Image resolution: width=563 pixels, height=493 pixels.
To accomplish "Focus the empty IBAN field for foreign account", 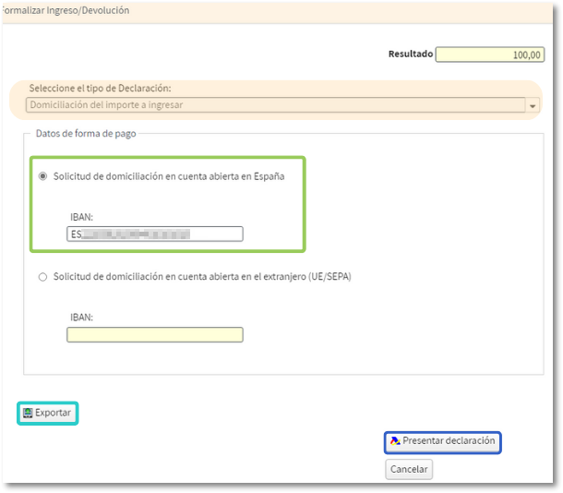I will coord(154,334).
